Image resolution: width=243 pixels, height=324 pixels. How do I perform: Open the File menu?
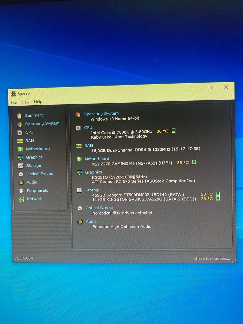[x=14, y=103]
